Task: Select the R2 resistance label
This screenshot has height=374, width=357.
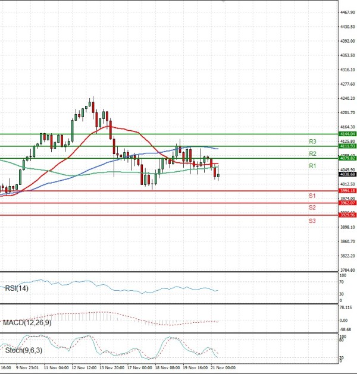Action: (312, 153)
